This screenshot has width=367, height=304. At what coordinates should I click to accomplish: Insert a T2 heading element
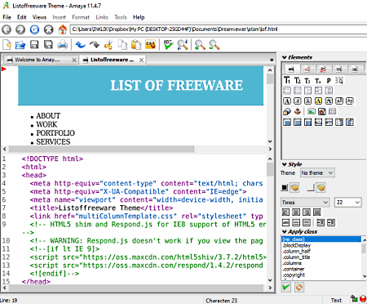click(x=298, y=80)
